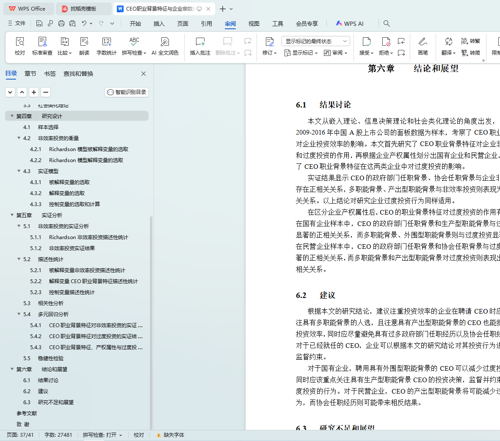Click the undo arrow icon

click(84, 23)
